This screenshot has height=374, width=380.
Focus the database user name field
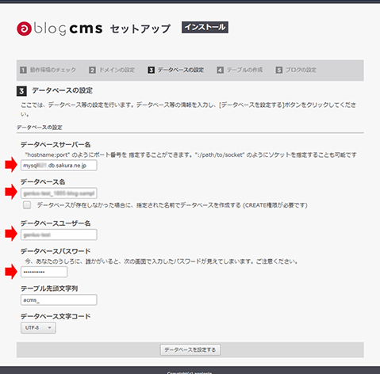pyautogui.click(x=59, y=235)
